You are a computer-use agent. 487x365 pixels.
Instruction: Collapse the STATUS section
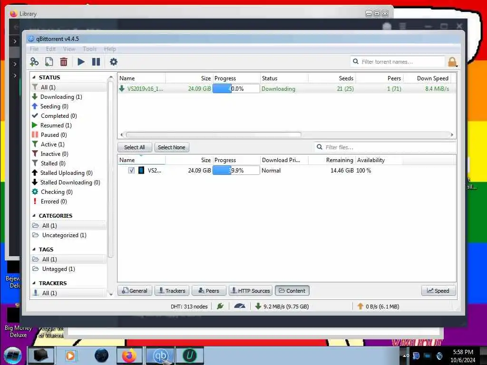click(x=34, y=77)
